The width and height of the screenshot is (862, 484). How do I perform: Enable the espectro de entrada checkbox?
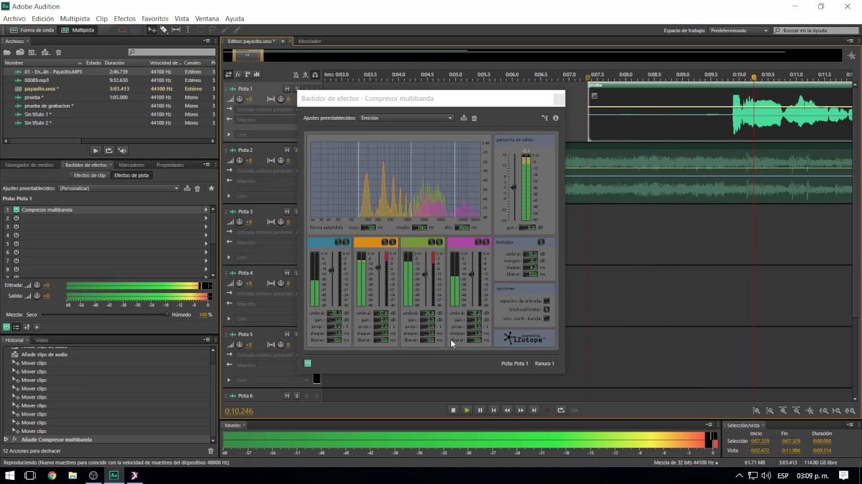coord(547,300)
